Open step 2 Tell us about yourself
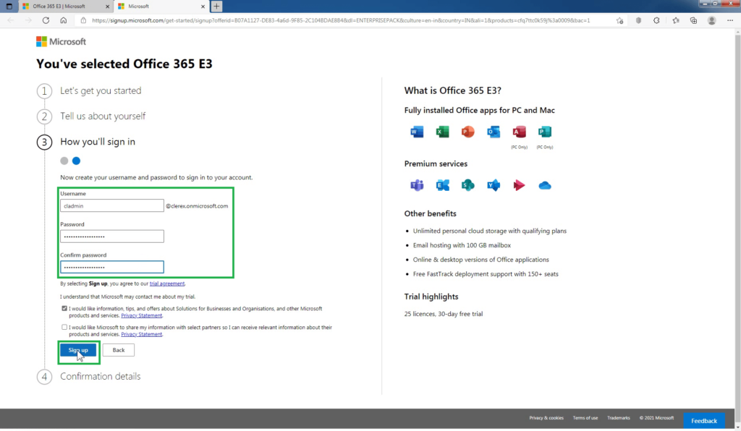The image size is (741, 431). pos(103,116)
